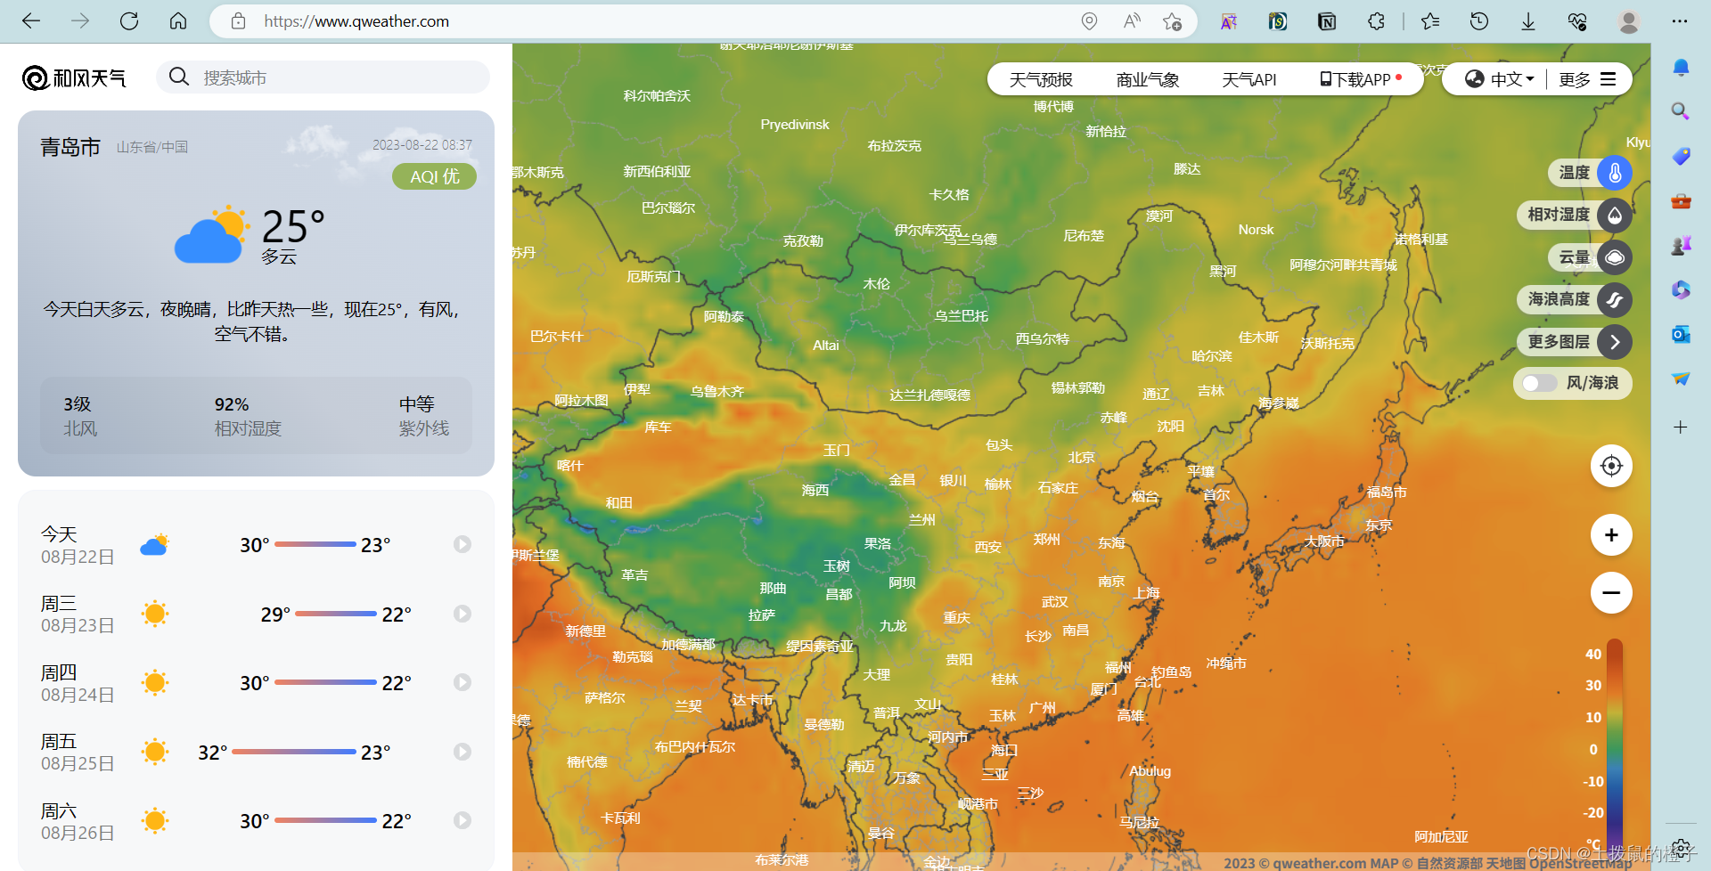Open the favorites list icon

click(1430, 21)
